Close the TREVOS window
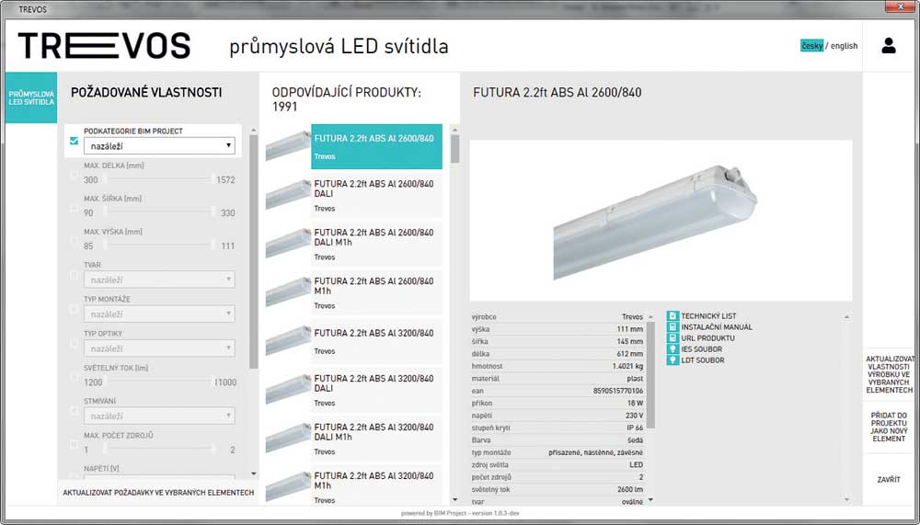This screenshot has height=525, width=920. pos(901,6)
